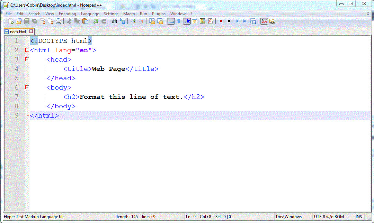Open the Macro menu
Image resolution: width=374 pixels, height=223 pixels.
[129, 14]
